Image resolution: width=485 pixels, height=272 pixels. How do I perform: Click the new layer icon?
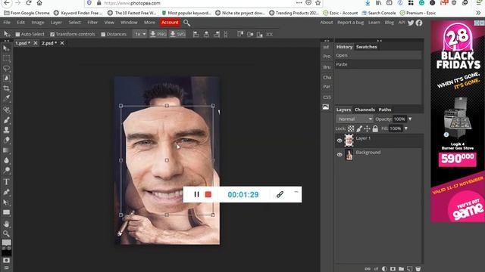pyautogui.click(x=409, y=269)
